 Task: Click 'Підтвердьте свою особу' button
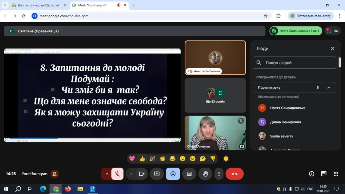pyautogui.click(x=311, y=16)
